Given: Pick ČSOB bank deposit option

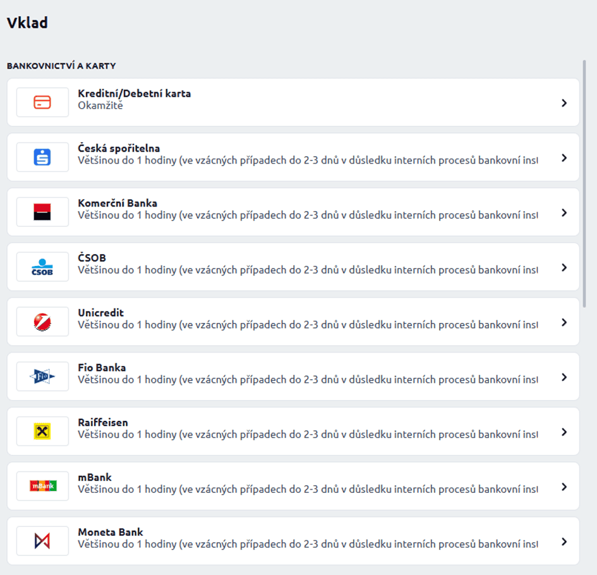Looking at the screenshot, I should [x=293, y=267].
